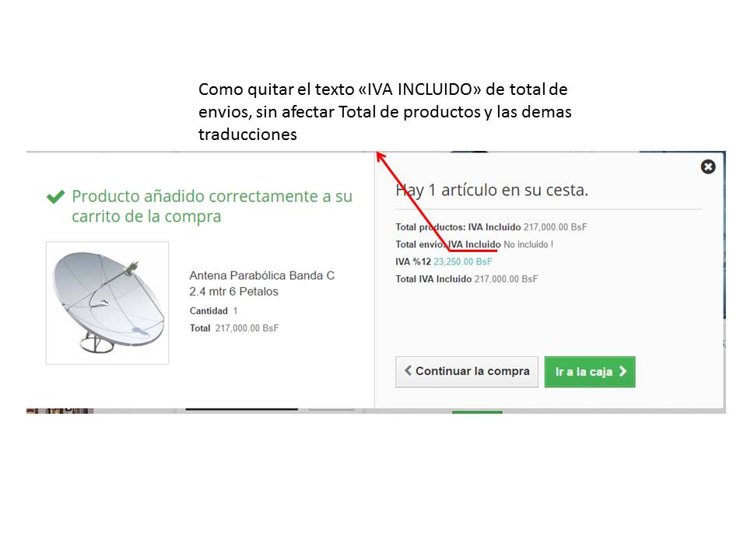Open the satellite dish product thumbnail
Viewport: 747px width, 560px height.
click(107, 303)
